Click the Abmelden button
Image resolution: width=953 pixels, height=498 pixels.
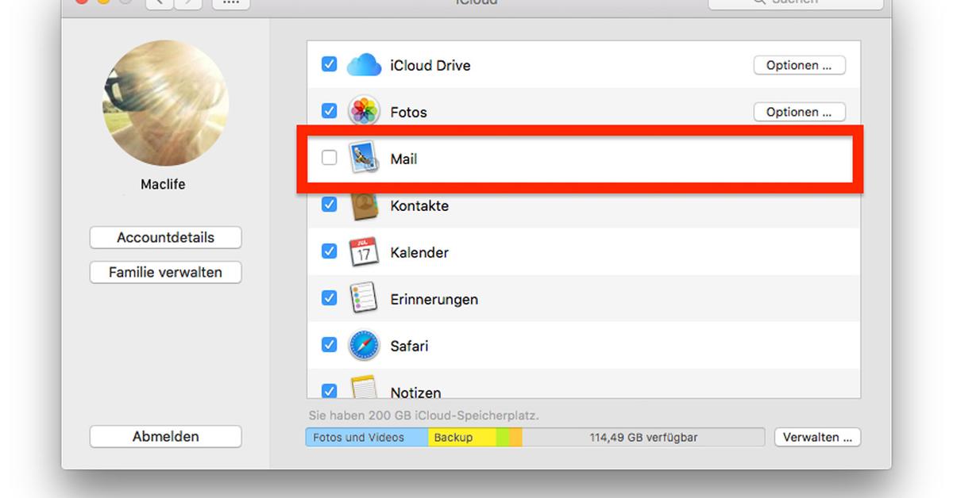pos(165,436)
